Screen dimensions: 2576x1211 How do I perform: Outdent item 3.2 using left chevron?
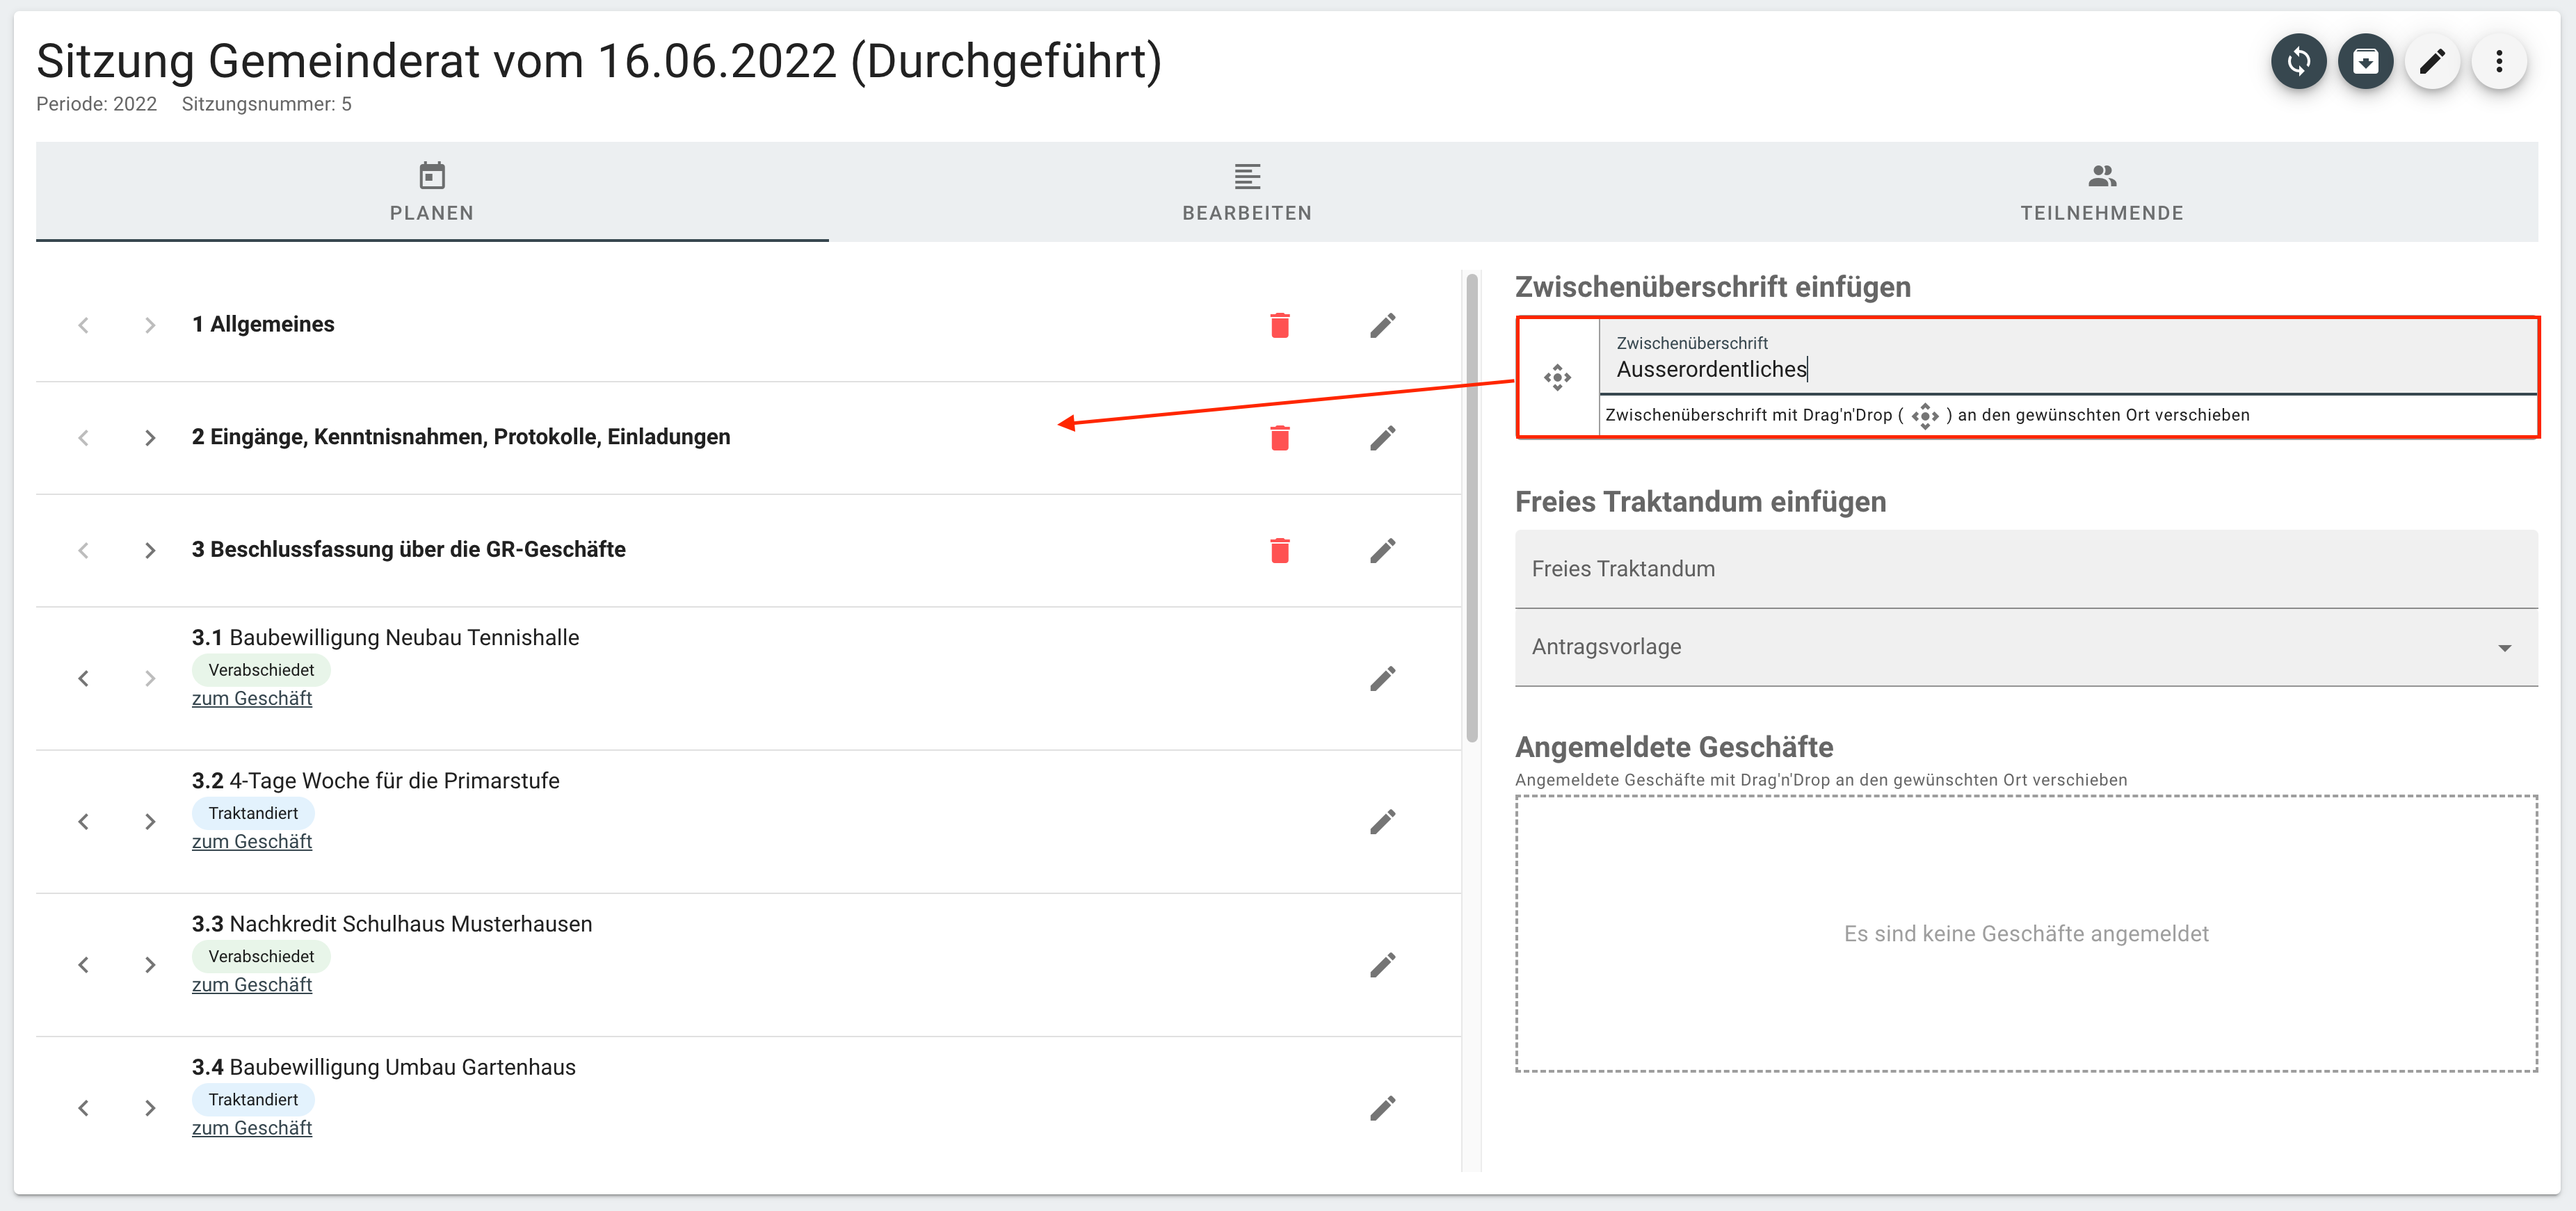click(x=83, y=822)
